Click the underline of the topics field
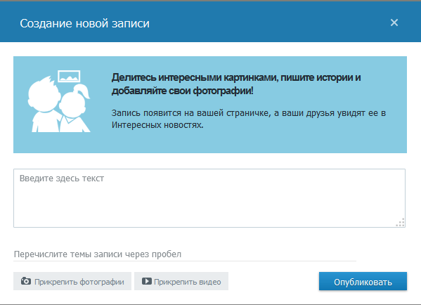The width and height of the screenshot is (421, 305). pos(185,261)
